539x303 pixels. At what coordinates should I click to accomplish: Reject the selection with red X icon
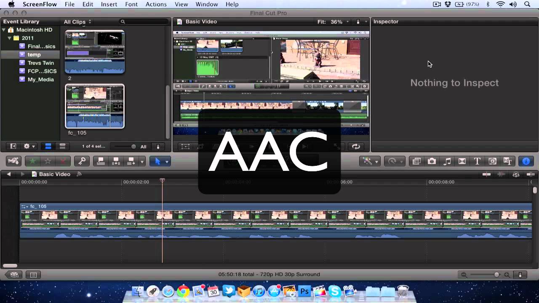(63, 161)
